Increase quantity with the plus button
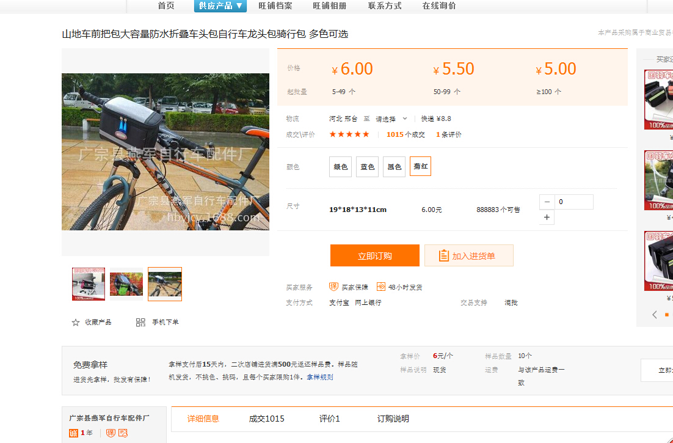This screenshot has width=673, height=443. pyautogui.click(x=547, y=218)
